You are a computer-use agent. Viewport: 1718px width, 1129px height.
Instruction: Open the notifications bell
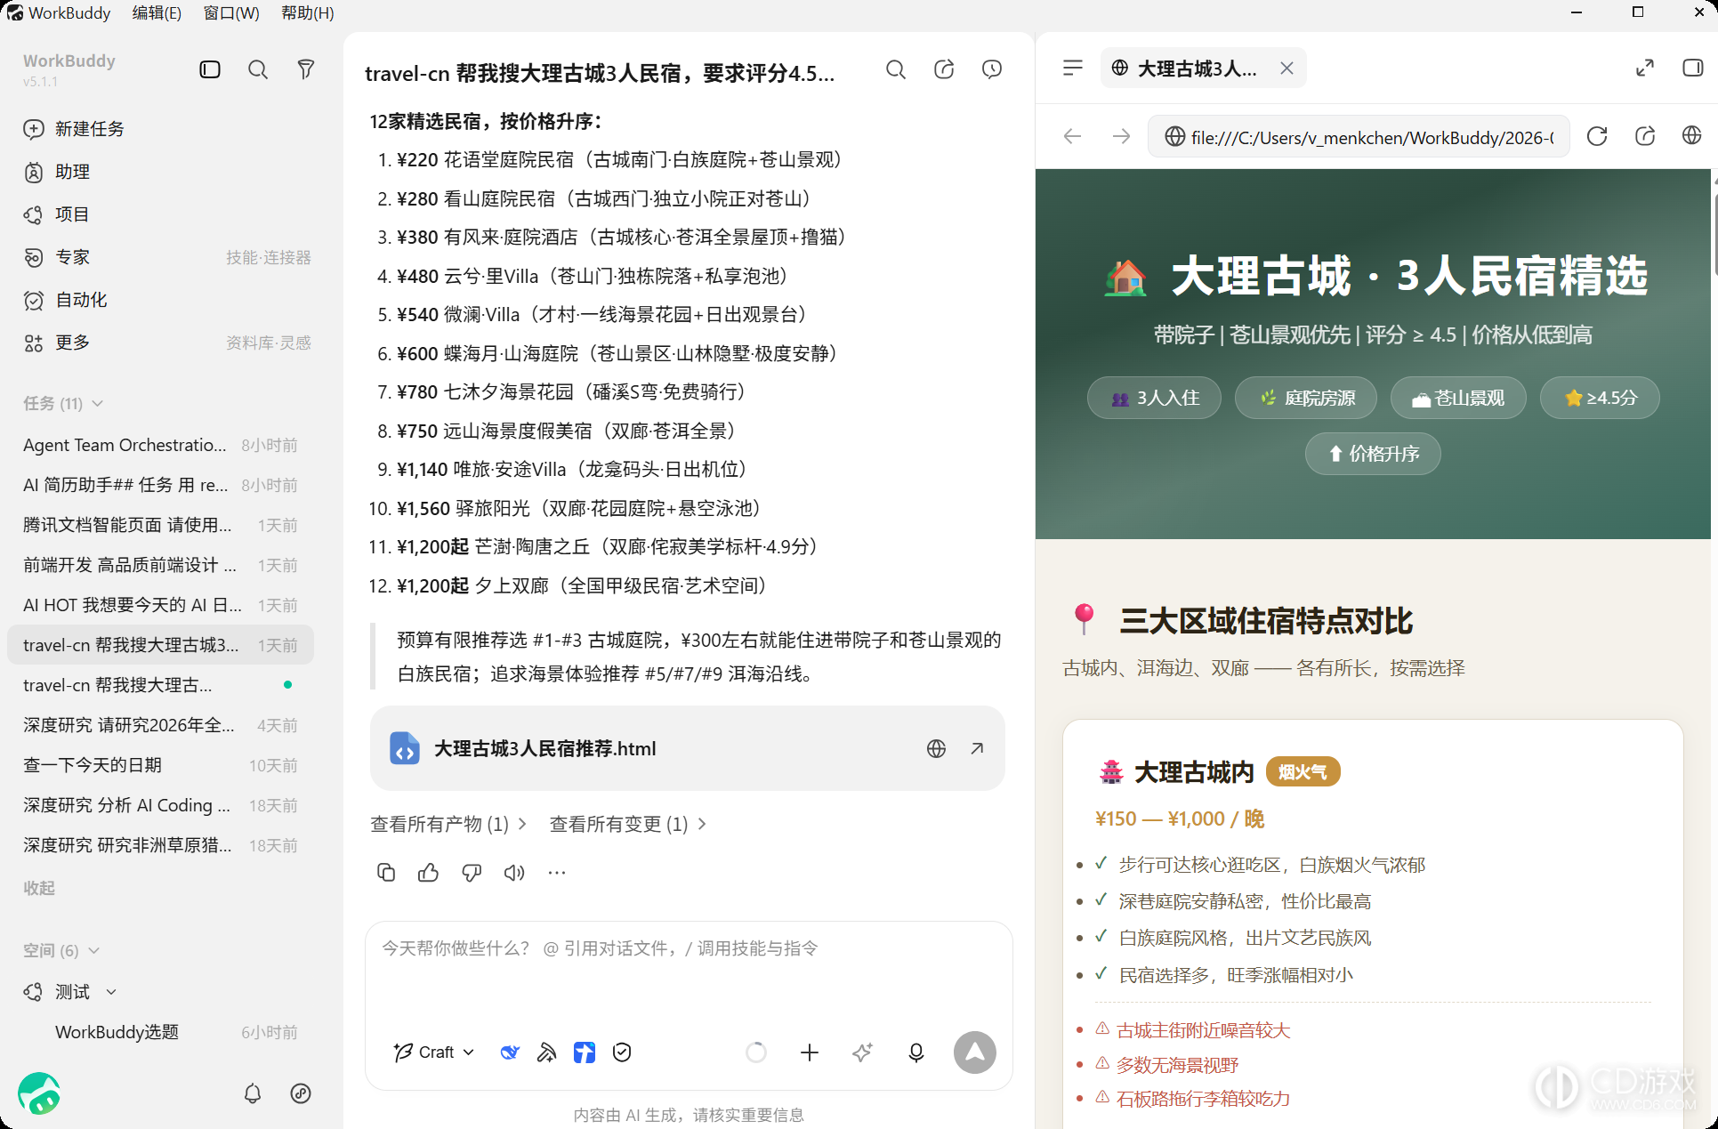[253, 1093]
